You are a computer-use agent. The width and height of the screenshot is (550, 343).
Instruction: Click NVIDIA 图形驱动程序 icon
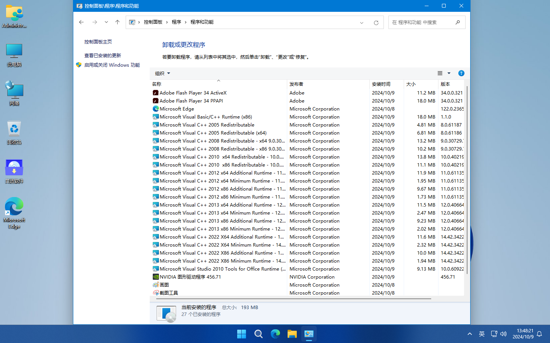click(x=155, y=277)
